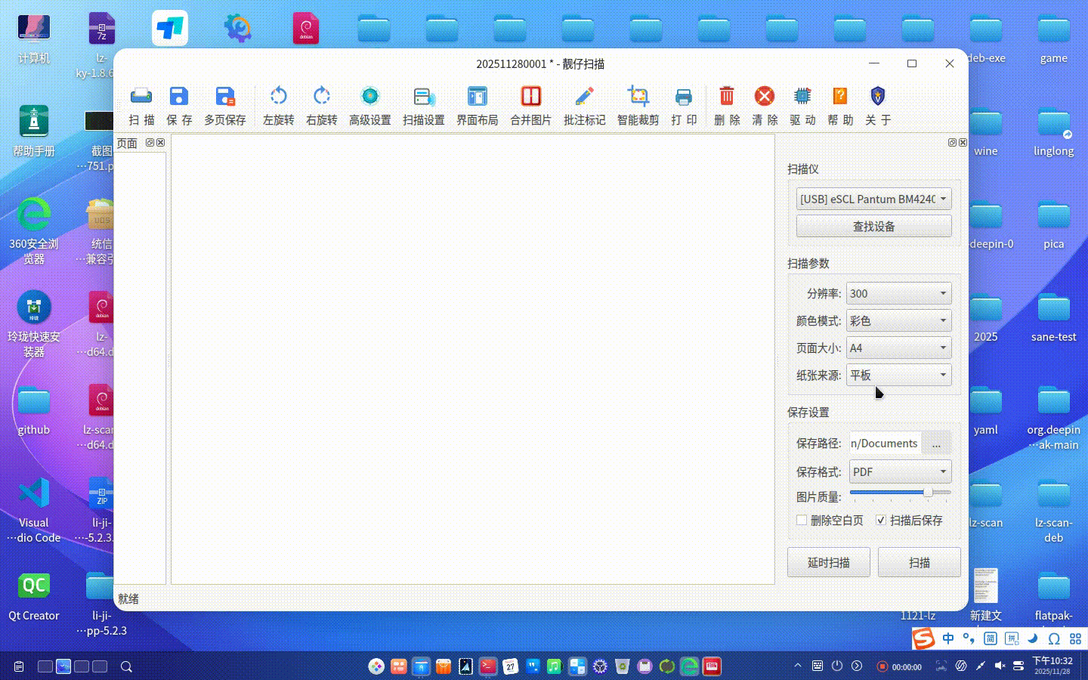The width and height of the screenshot is (1088, 680).
Task: Close the right settings panel
Action: pos(963,142)
